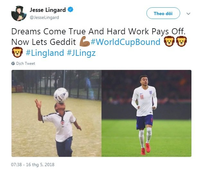202x170 pixels.
Task: Click the 07:38 - 16 thg 5, 2018 timestamp
Action: (x=33, y=165)
